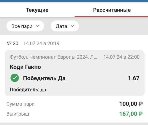Switch to the Текущие tab
The image size is (148, 125).
pyautogui.click(x=37, y=10)
